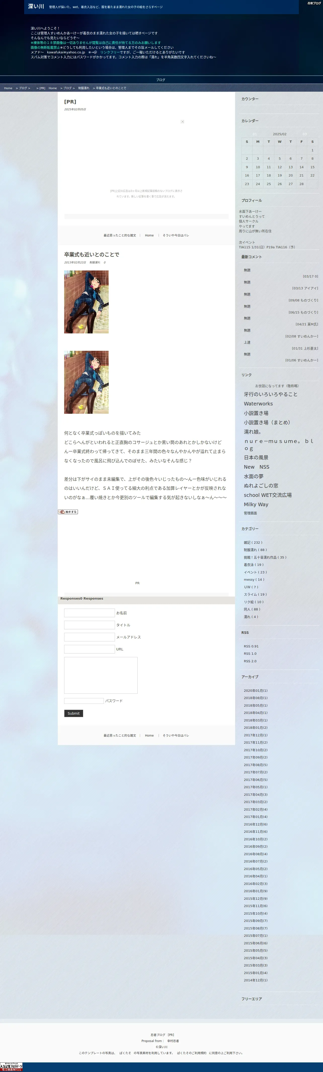
Task: Click the 制服濡れ category tag under the post title
Action: tap(95, 263)
